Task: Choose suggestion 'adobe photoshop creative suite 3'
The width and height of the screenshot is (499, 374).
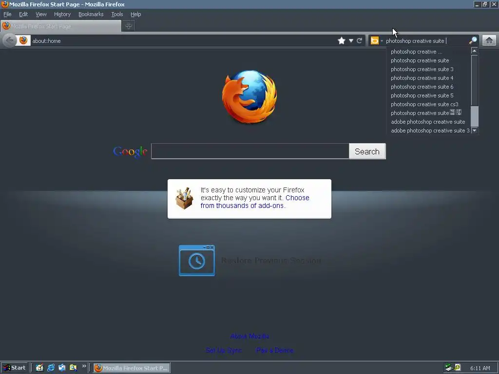Action: (x=430, y=131)
